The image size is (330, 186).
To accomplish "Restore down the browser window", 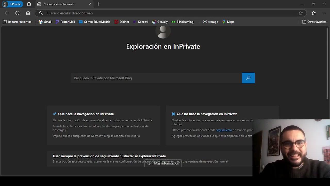I will point(313,4).
